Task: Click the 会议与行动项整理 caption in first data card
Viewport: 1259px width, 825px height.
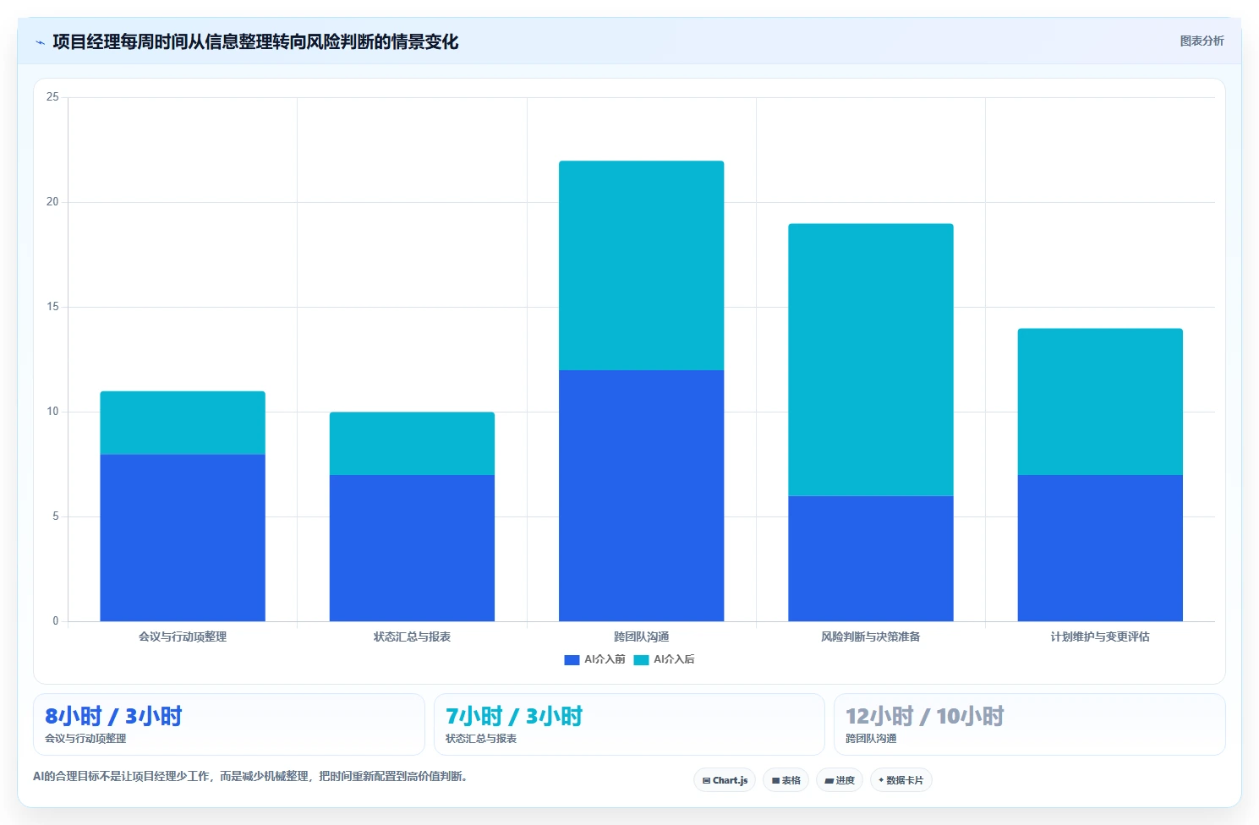Action: point(85,738)
